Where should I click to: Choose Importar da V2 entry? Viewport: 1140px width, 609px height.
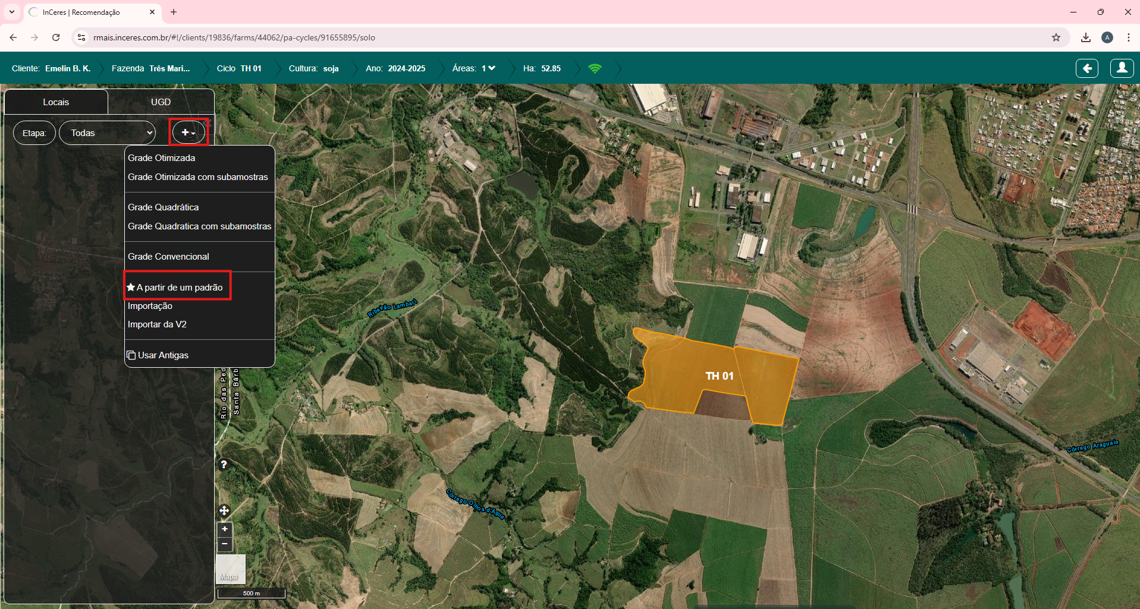coord(157,324)
